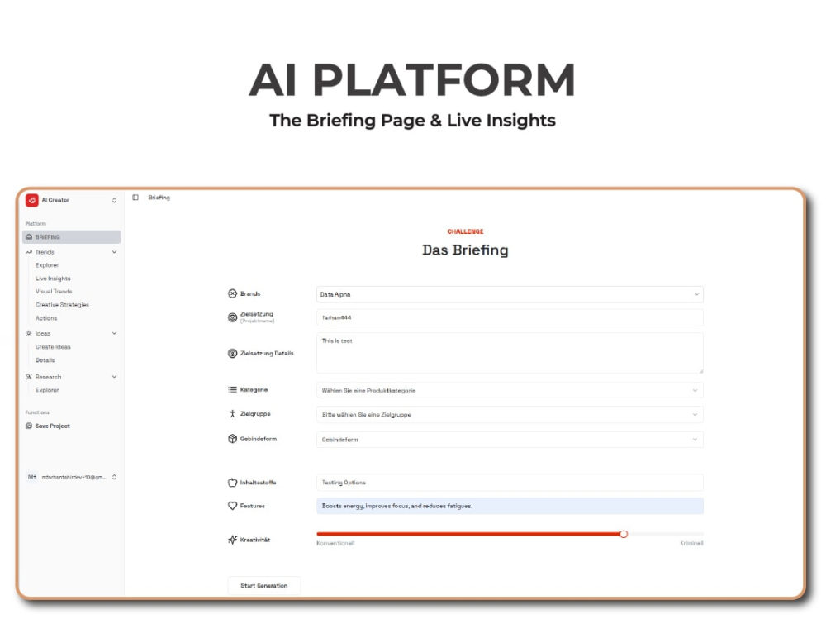Click Save Project in the sidebar
The image size is (826, 619).
[x=52, y=426]
